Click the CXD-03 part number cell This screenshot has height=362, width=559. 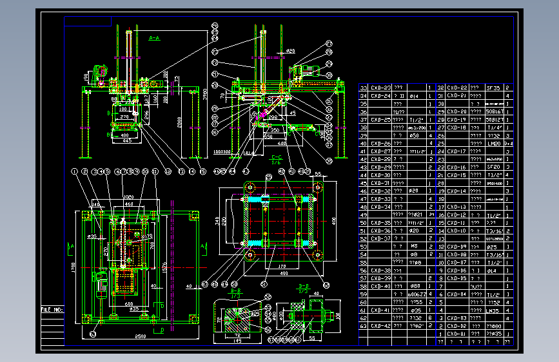(x=457, y=318)
